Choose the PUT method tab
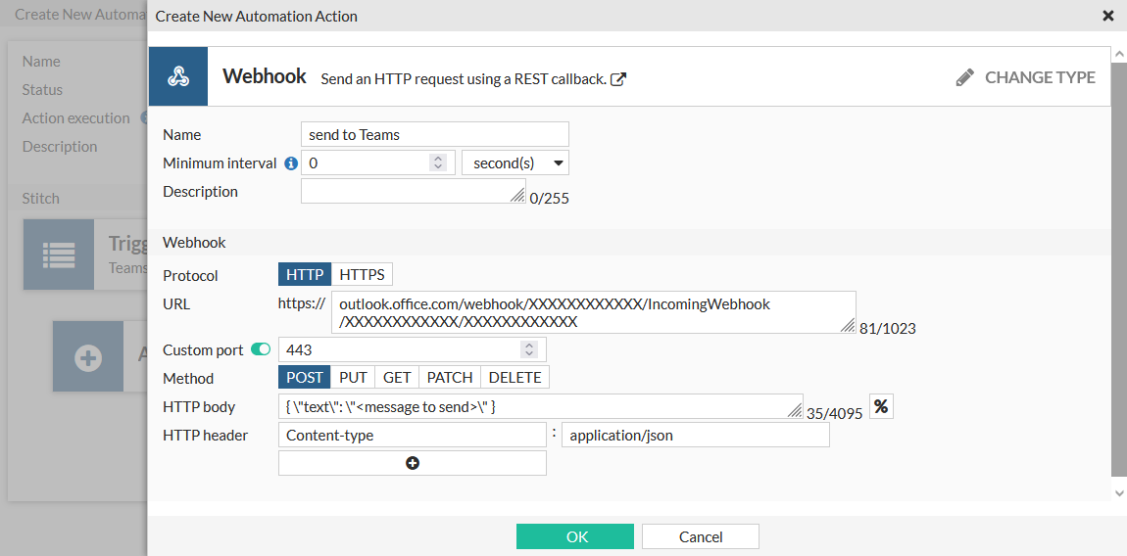1127x556 pixels. pyautogui.click(x=353, y=378)
